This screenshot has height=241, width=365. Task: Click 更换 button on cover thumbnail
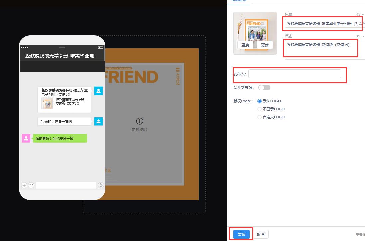[x=245, y=45]
